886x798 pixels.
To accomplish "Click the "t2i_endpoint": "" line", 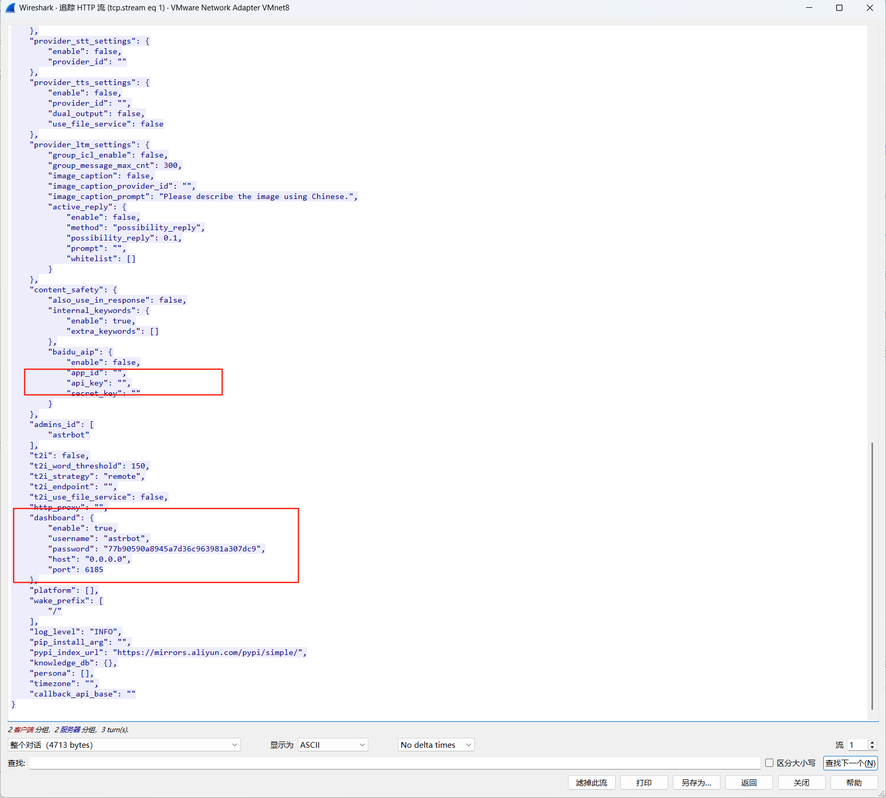I will 73,487.
